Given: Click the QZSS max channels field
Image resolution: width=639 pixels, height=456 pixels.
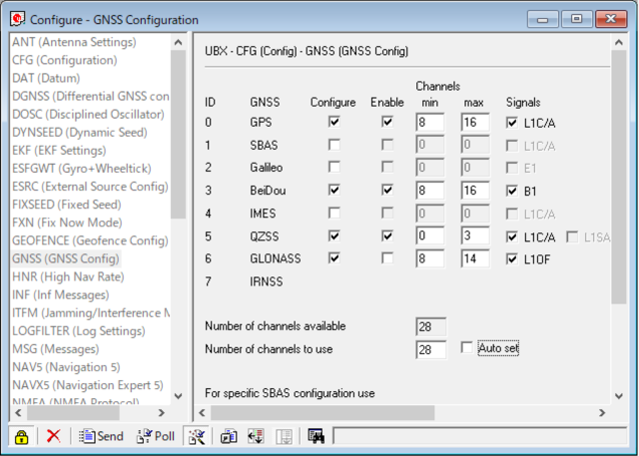Looking at the screenshot, I should (475, 236).
